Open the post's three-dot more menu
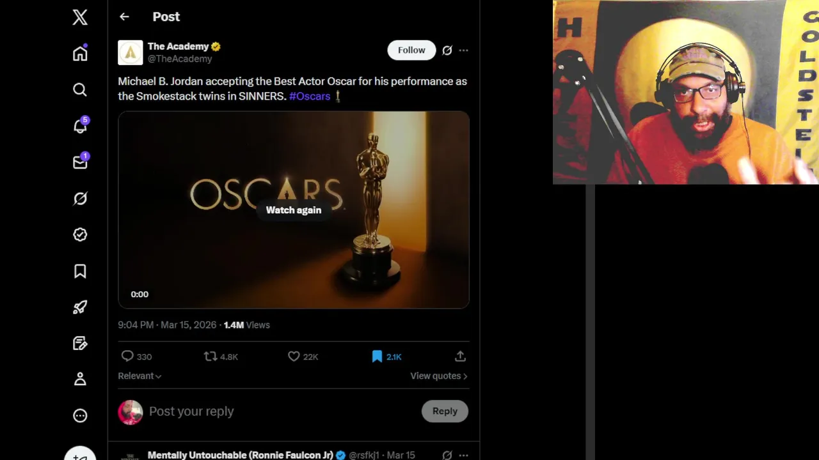The height and width of the screenshot is (460, 819). pos(463,50)
